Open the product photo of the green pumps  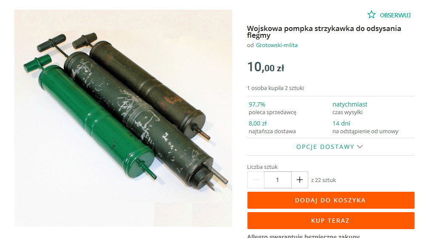[x=123, y=118]
